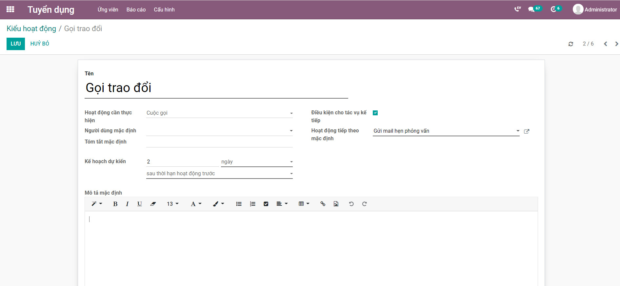Viewport: 620px width, 286px height.
Task: Focus the Tóm tắt mặc định field
Action: click(x=219, y=142)
